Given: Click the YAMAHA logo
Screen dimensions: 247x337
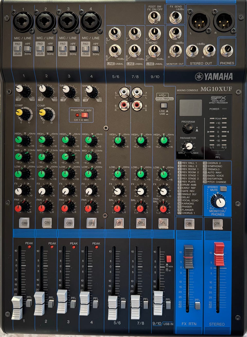Looking at the screenshot, I should pos(214,76).
